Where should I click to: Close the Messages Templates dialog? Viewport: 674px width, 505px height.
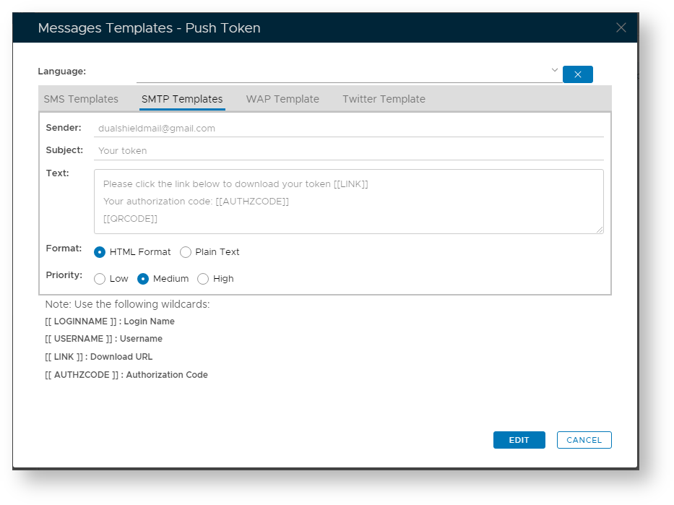click(x=621, y=28)
